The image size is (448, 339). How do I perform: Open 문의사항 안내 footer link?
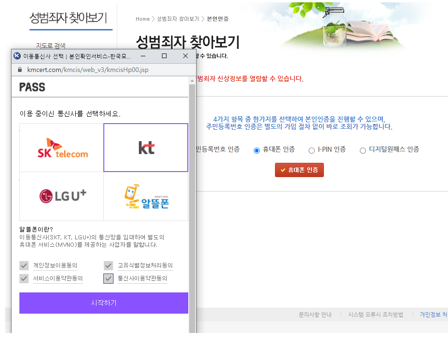[x=315, y=315]
